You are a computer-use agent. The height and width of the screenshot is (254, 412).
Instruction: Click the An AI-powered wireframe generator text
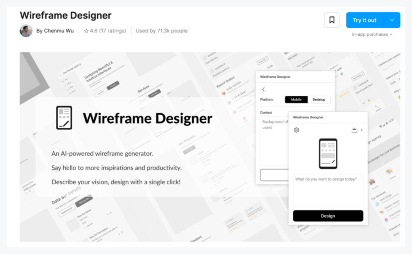pyautogui.click(x=102, y=153)
